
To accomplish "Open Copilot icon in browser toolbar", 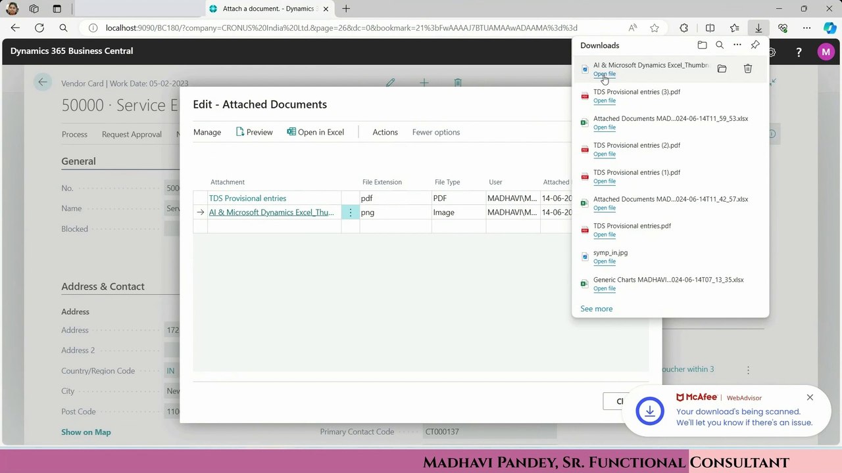I will tap(830, 28).
